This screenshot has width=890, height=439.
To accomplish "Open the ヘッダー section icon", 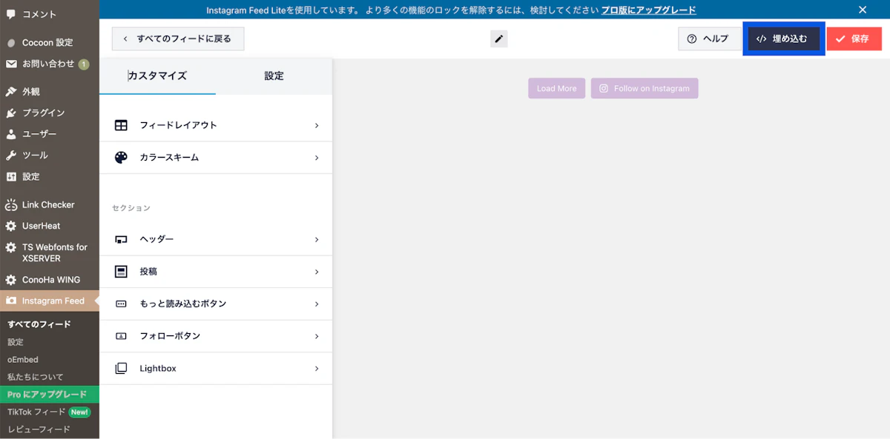I will 121,239.
